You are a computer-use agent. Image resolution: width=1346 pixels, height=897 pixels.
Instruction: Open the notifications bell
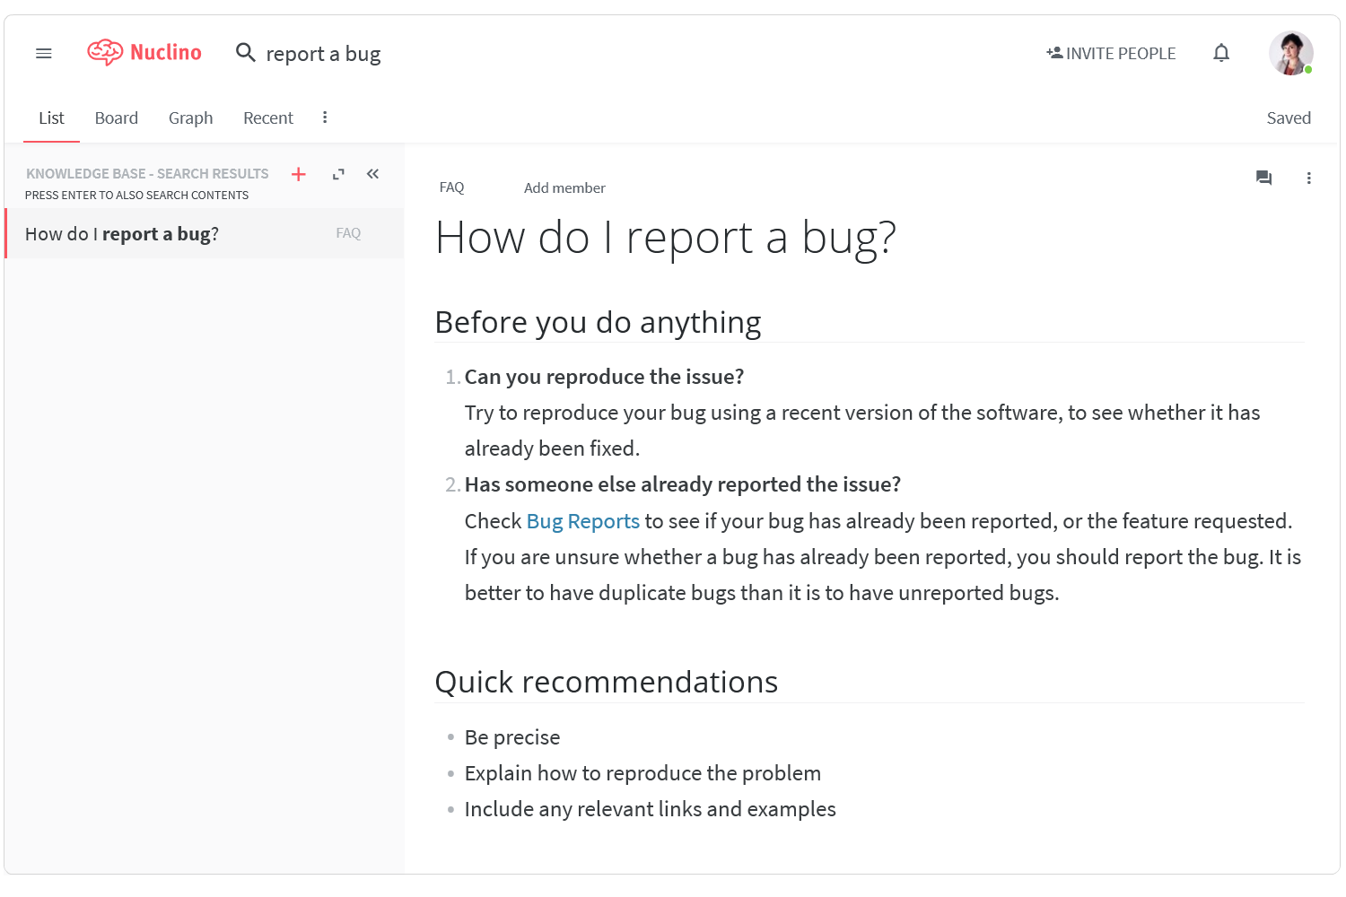tap(1220, 53)
